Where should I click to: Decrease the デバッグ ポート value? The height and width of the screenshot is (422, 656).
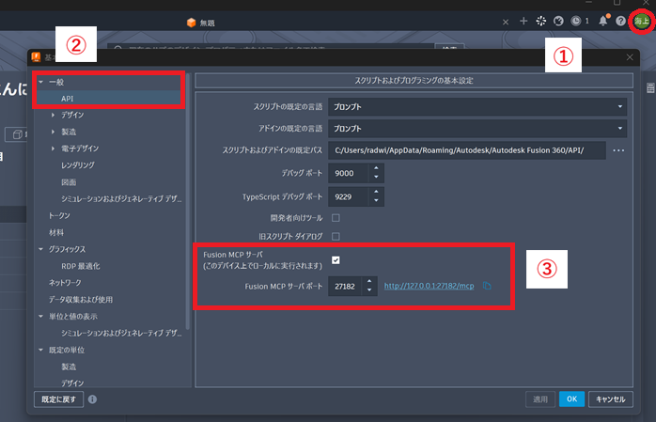click(x=376, y=178)
